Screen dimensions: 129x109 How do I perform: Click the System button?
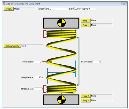8,9
